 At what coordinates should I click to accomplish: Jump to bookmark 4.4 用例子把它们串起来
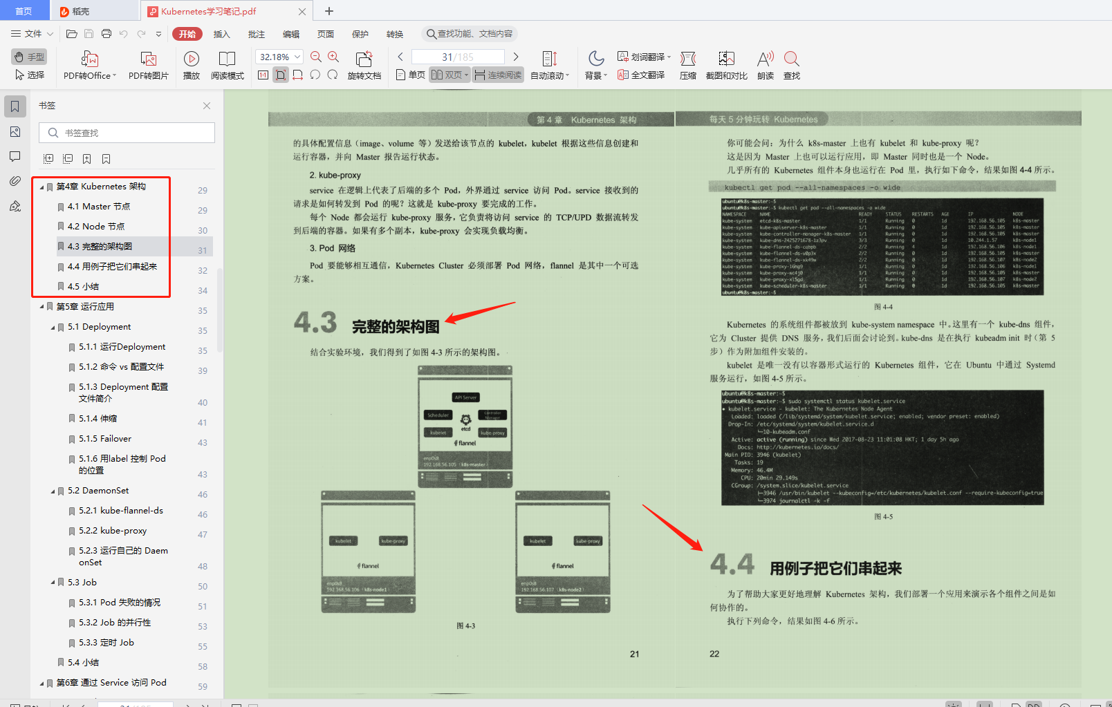pyautogui.click(x=112, y=267)
